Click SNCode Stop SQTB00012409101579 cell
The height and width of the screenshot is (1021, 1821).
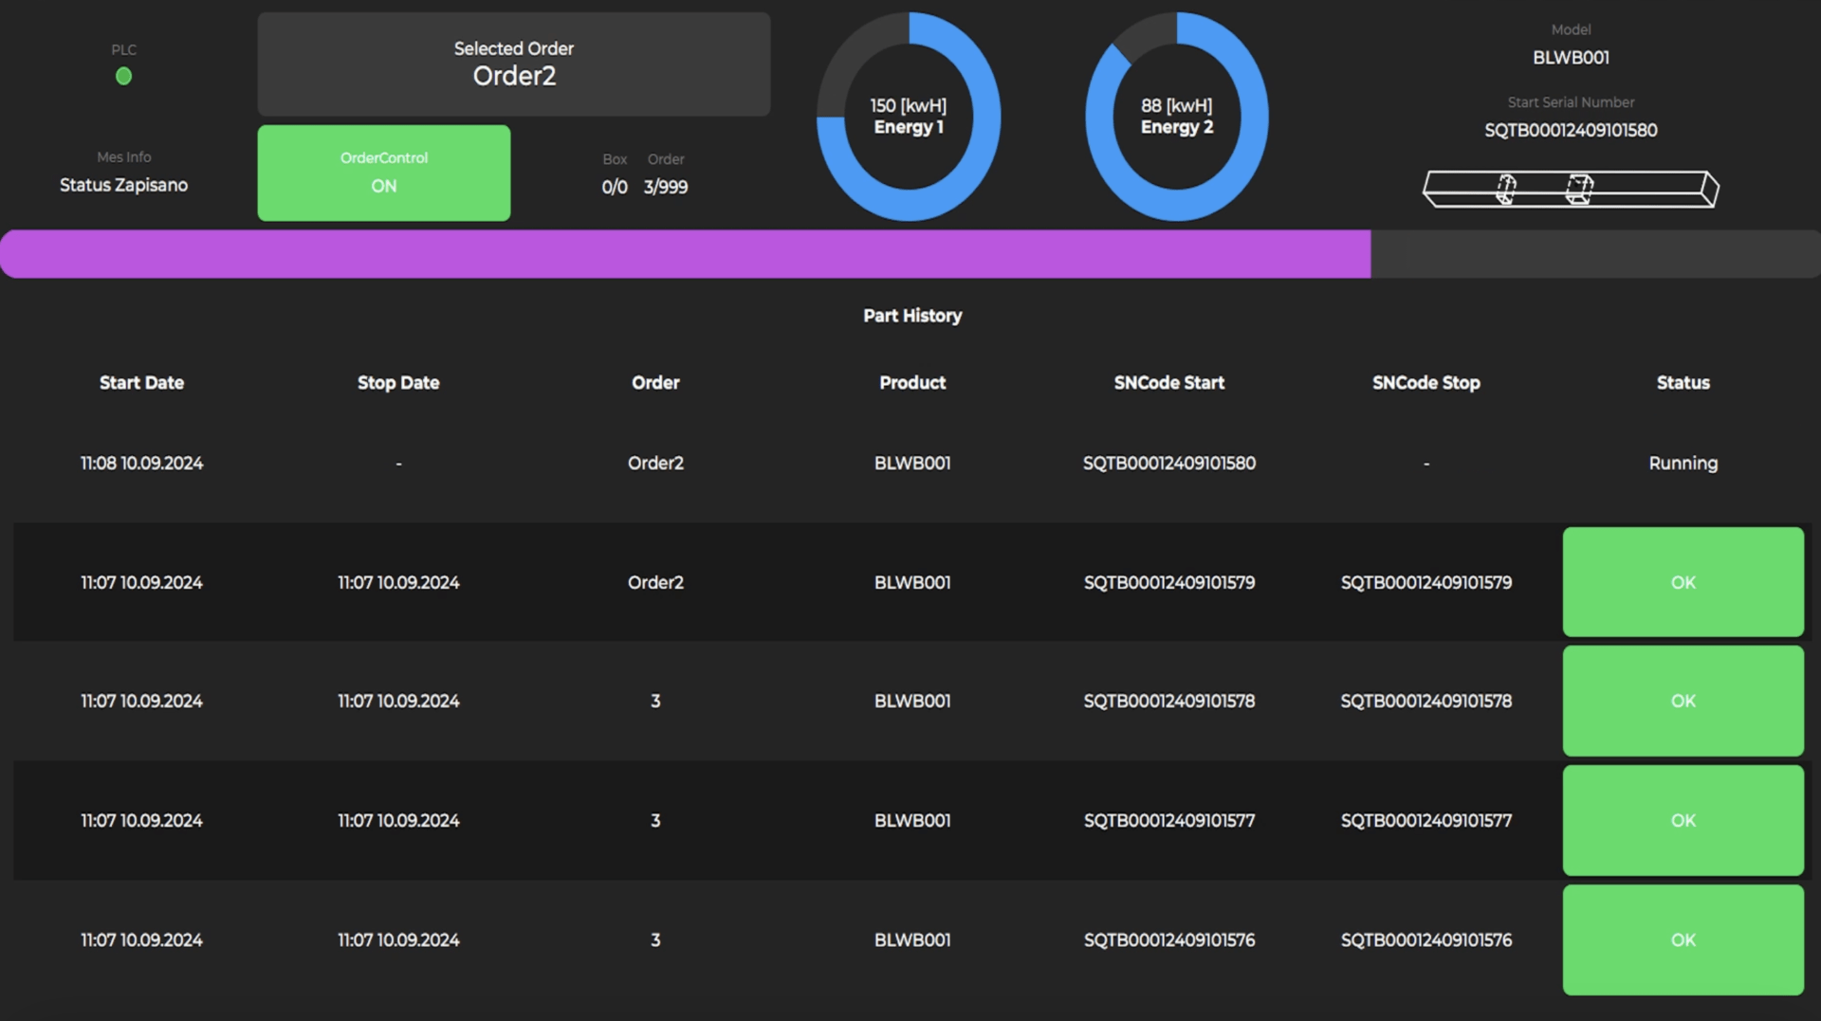tap(1426, 582)
